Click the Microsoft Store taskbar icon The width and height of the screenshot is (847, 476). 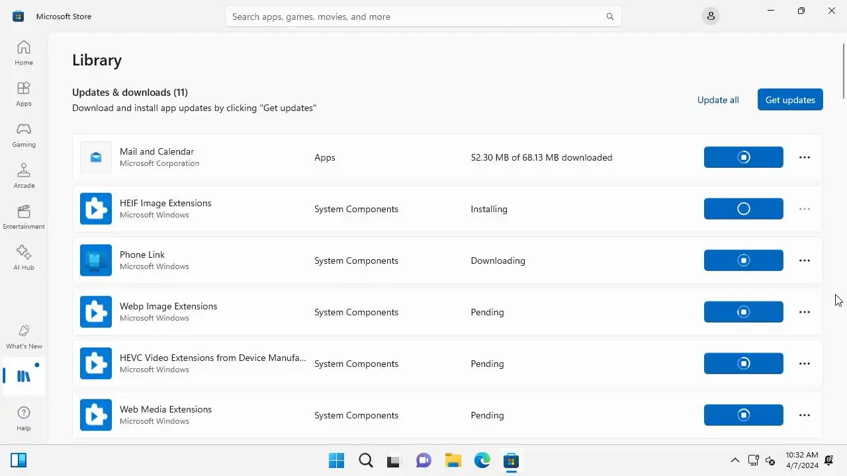(x=511, y=461)
